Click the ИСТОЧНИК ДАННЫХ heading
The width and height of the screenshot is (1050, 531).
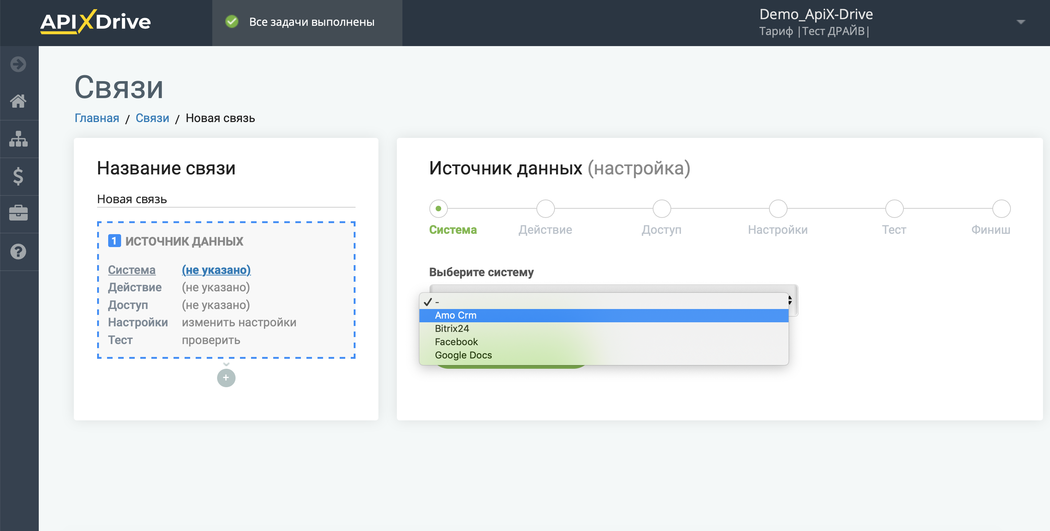[x=184, y=241]
